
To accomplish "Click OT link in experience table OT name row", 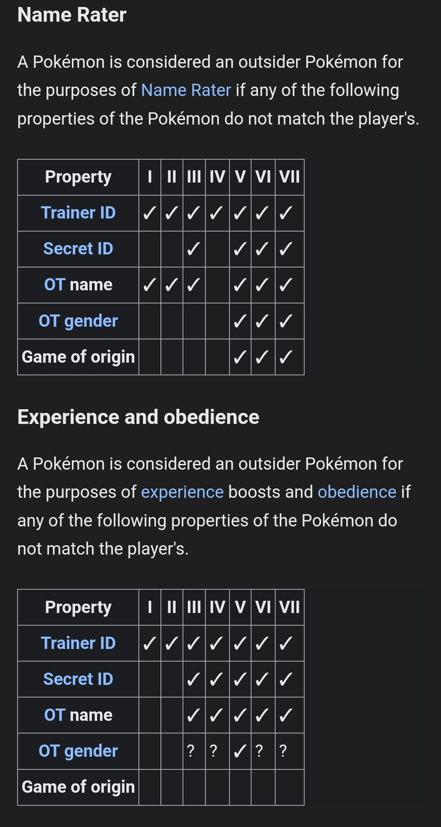I will point(54,715).
